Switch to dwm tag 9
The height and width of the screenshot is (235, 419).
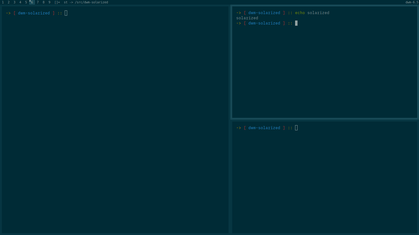click(x=49, y=2)
